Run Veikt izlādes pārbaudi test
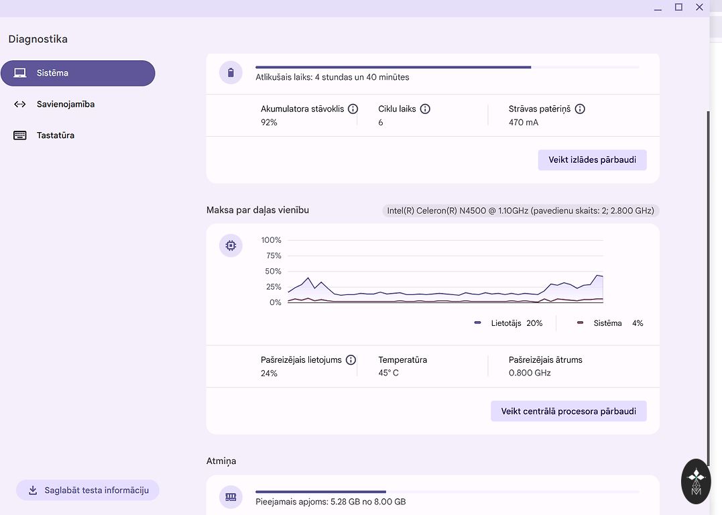The width and height of the screenshot is (722, 515). pyautogui.click(x=592, y=160)
